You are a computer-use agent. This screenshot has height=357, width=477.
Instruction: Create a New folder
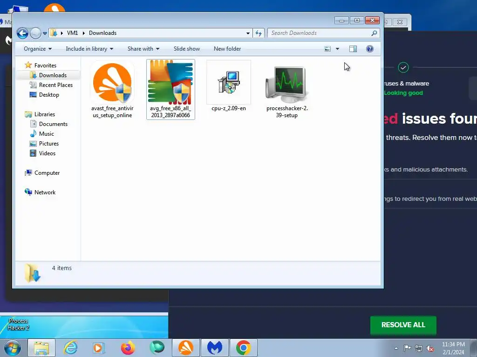[x=227, y=49]
